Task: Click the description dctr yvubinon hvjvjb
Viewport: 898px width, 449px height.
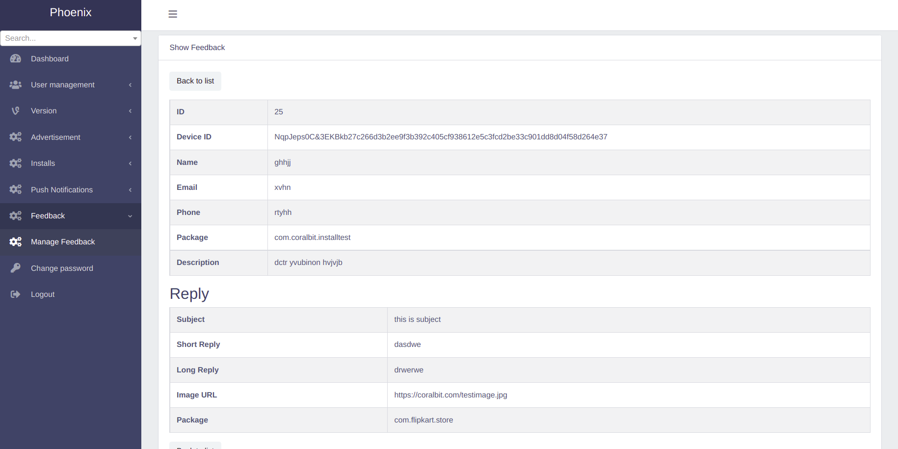Action: coord(309,263)
